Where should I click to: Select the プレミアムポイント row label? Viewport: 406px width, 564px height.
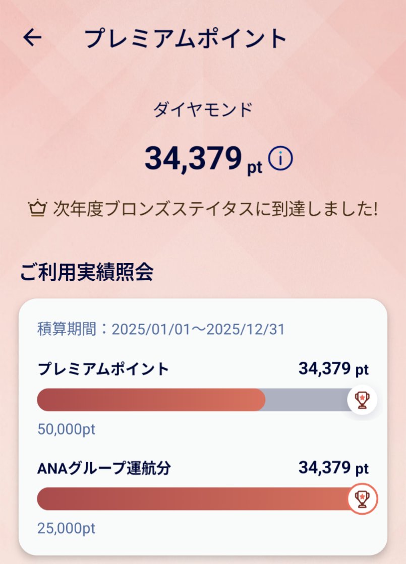click(103, 369)
